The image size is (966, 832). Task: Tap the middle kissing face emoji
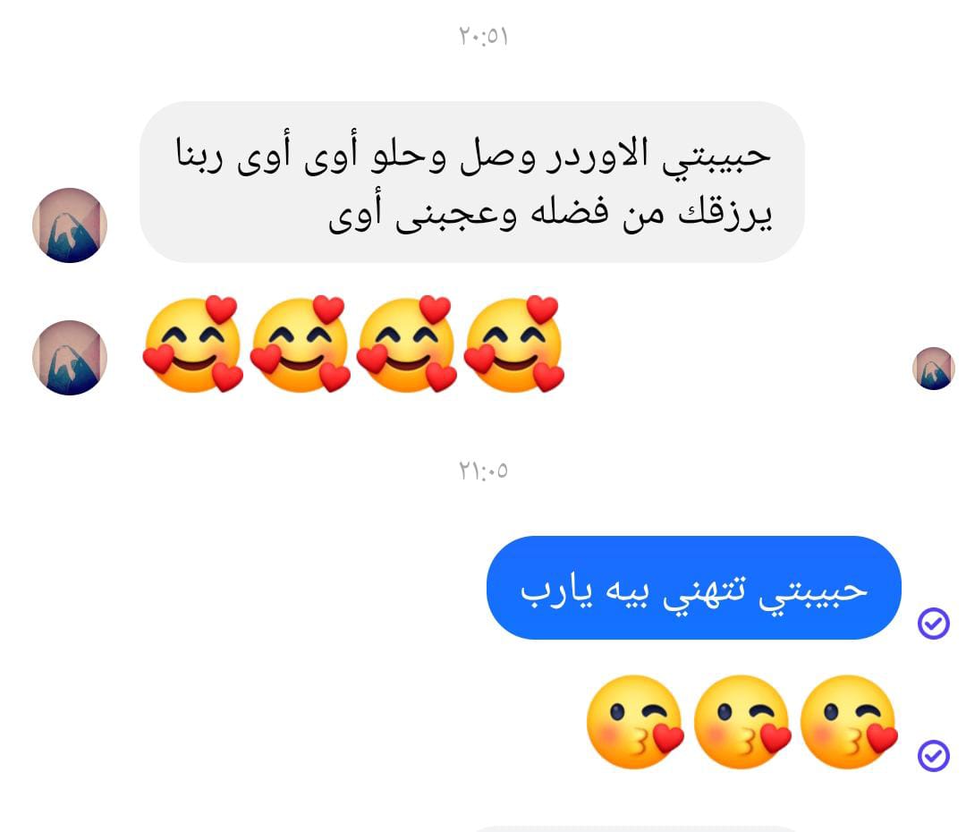741,722
